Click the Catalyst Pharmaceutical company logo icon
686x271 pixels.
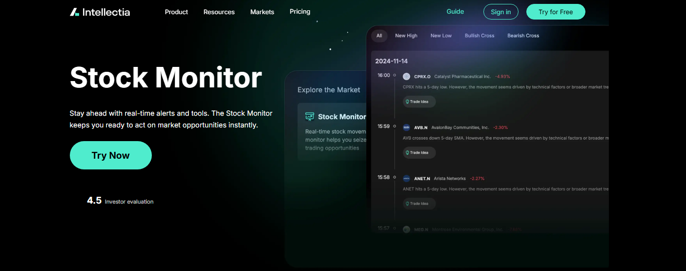pos(406,76)
